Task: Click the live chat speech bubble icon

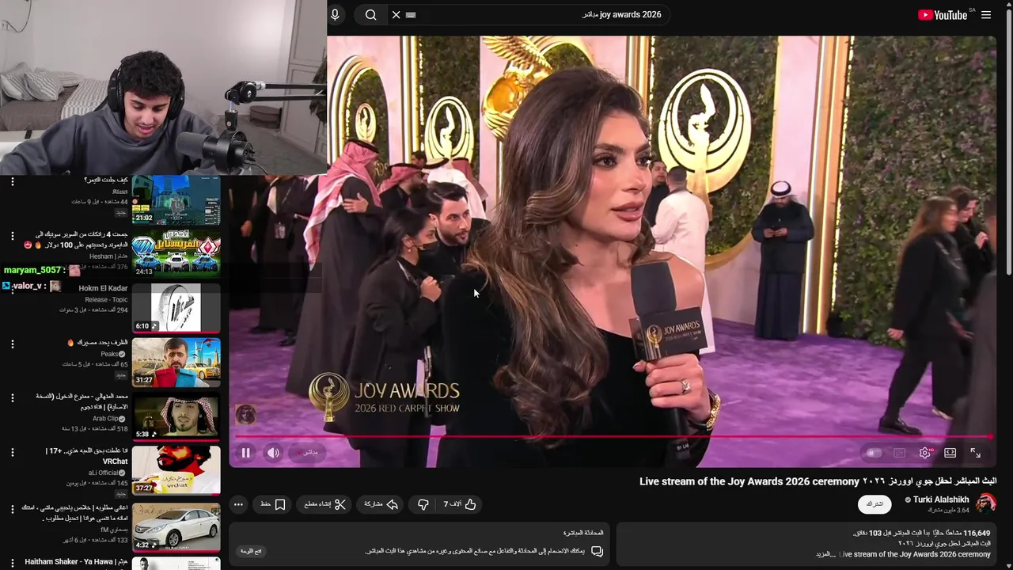Action: [597, 551]
